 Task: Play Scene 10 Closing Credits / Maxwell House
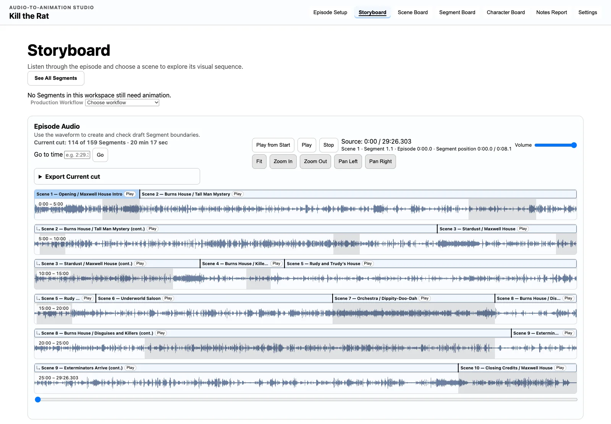(x=560, y=368)
